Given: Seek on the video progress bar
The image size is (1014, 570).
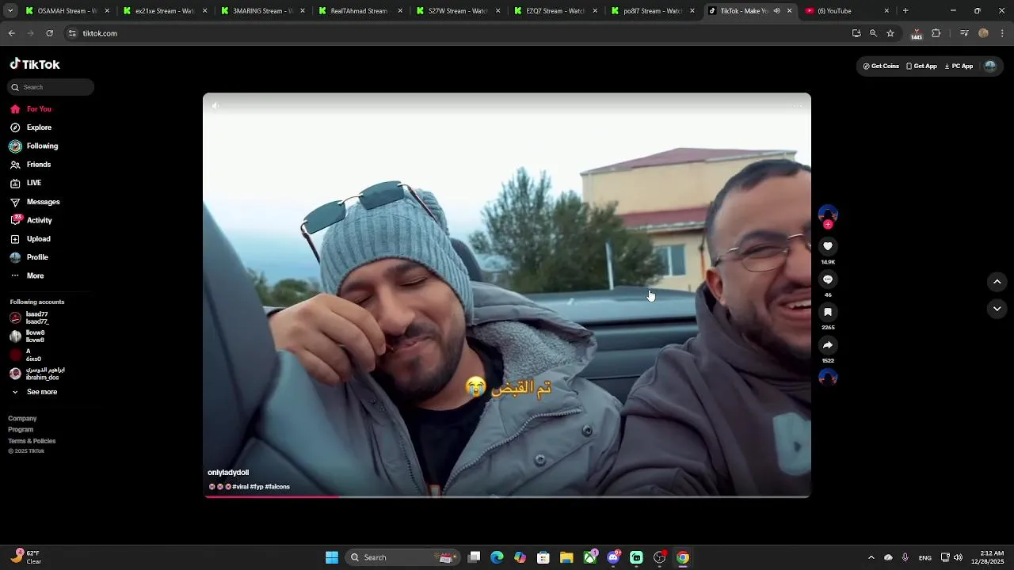Looking at the screenshot, I should click(507, 496).
